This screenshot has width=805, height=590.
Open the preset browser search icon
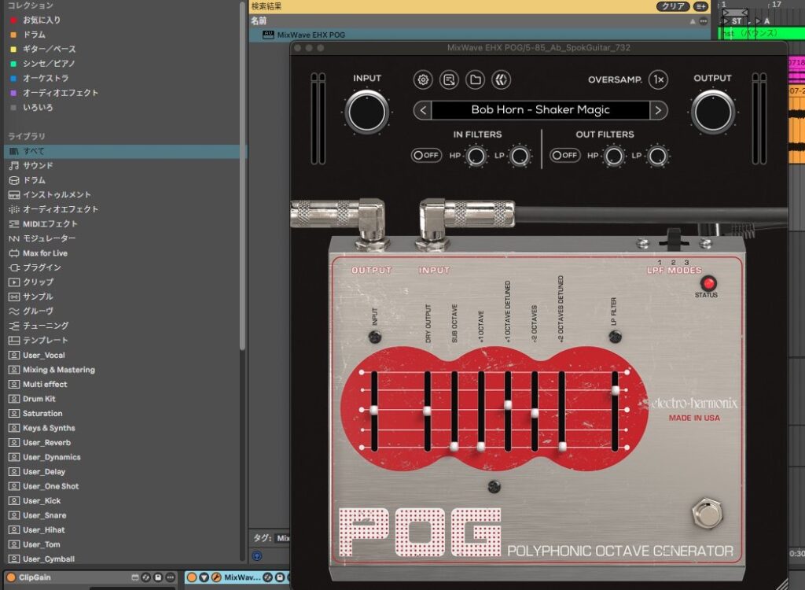point(449,79)
